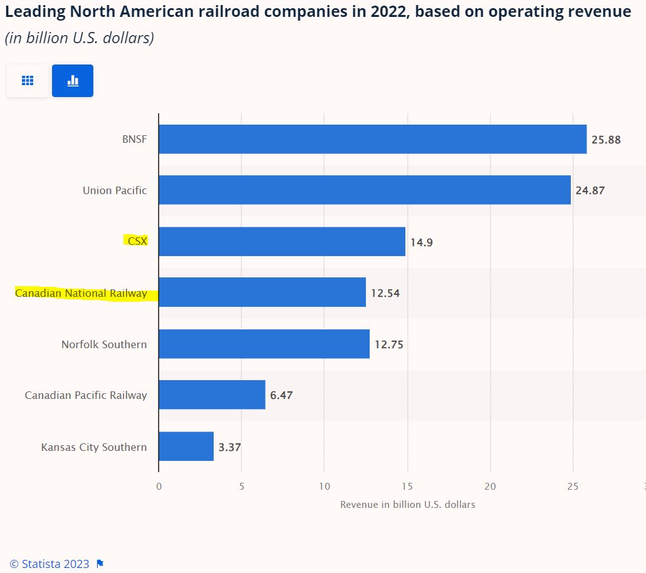Click the Kansas City Southern bar
Image resolution: width=646 pixels, height=573 pixels.
[x=186, y=447]
